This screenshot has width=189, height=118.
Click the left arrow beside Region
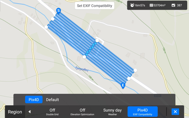coord(30,112)
